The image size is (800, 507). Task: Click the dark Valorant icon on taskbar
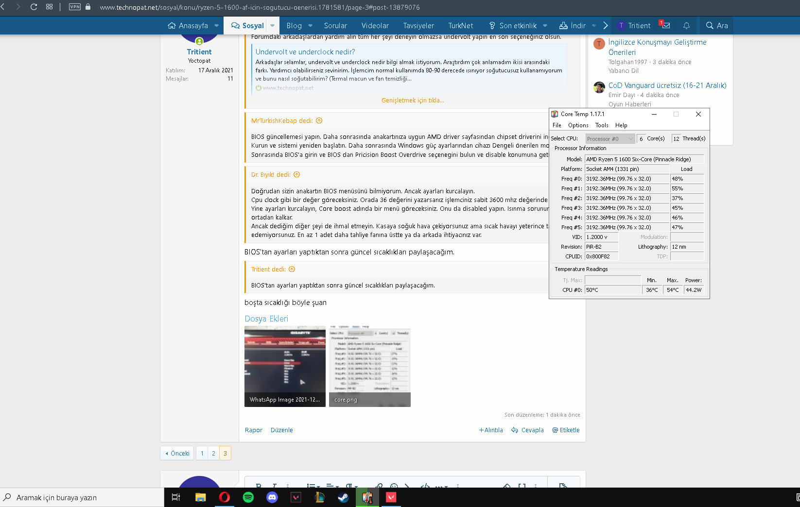[296, 497]
